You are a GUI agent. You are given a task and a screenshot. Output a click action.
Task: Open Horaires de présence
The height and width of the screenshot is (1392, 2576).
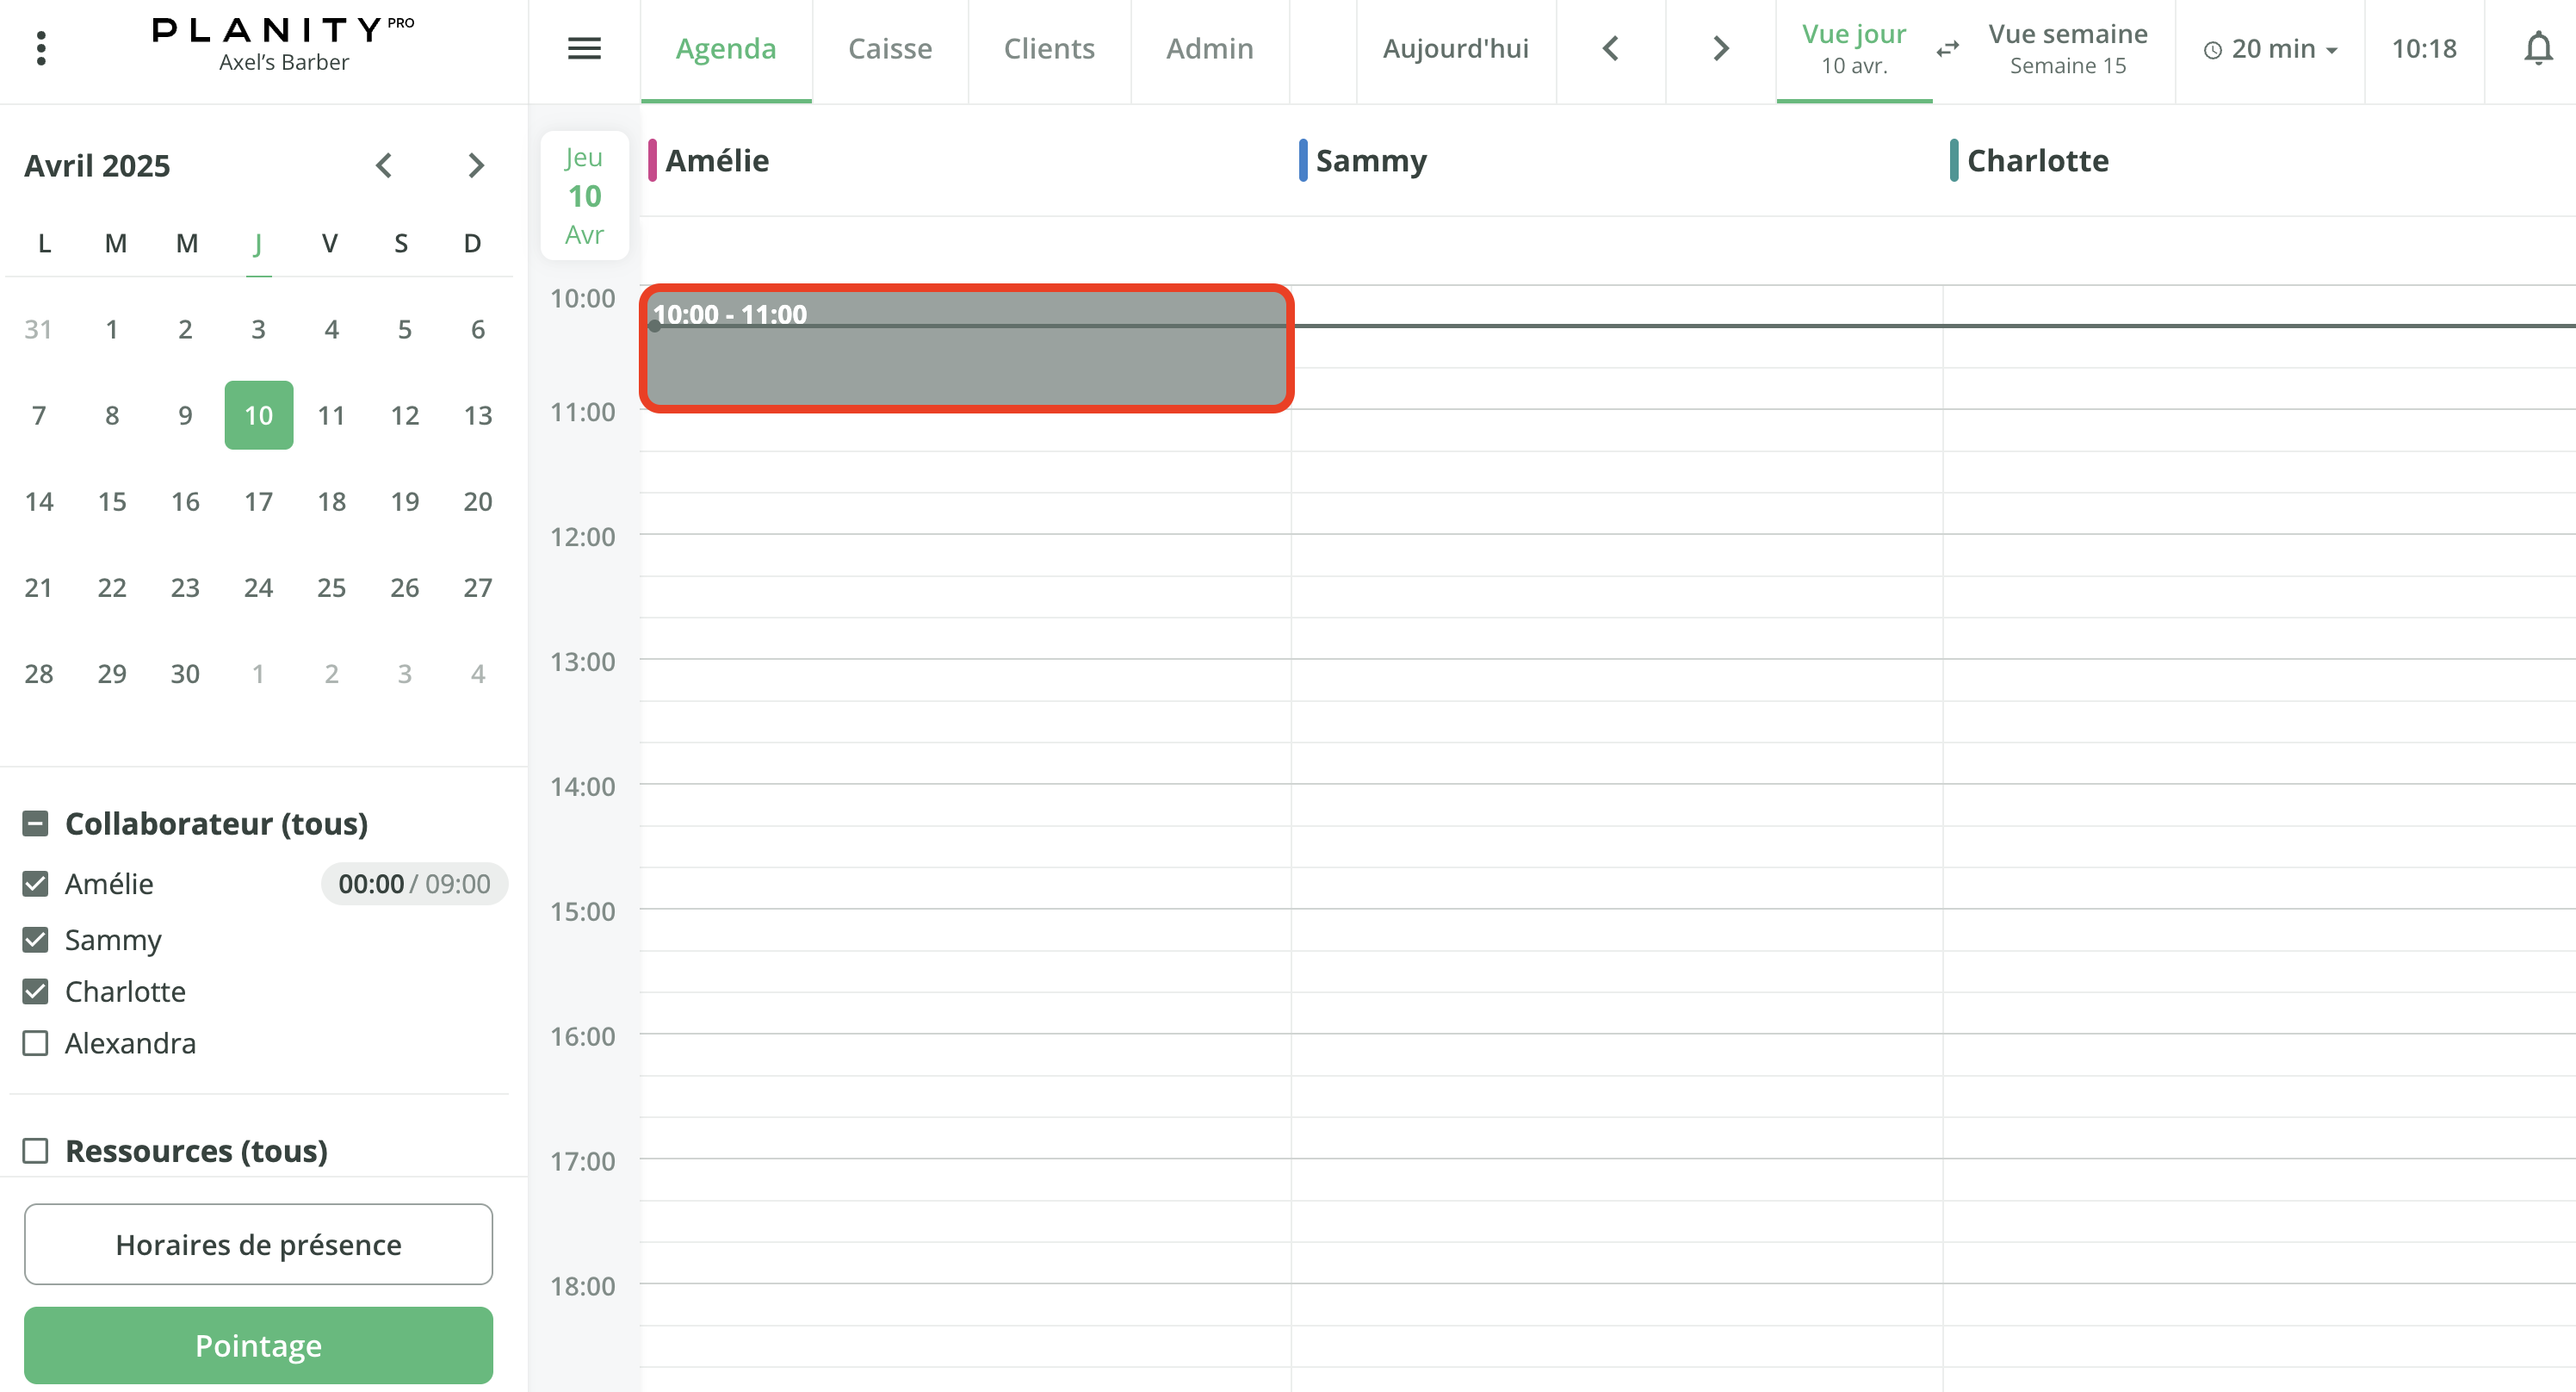tap(258, 1244)
